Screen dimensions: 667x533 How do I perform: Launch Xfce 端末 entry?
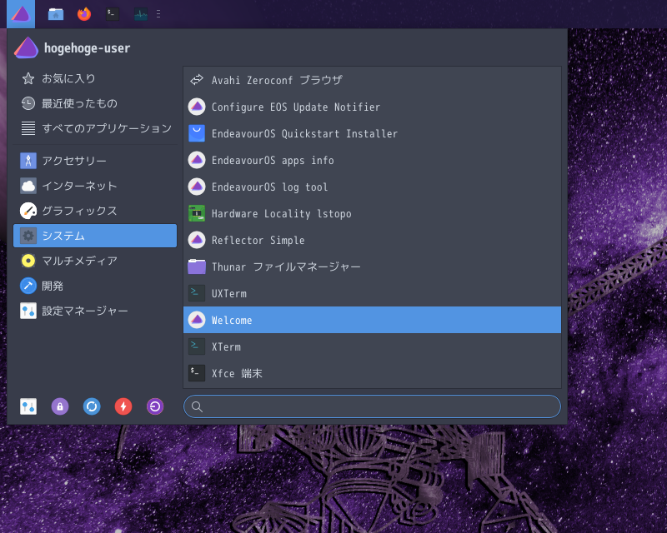point(372,373)
